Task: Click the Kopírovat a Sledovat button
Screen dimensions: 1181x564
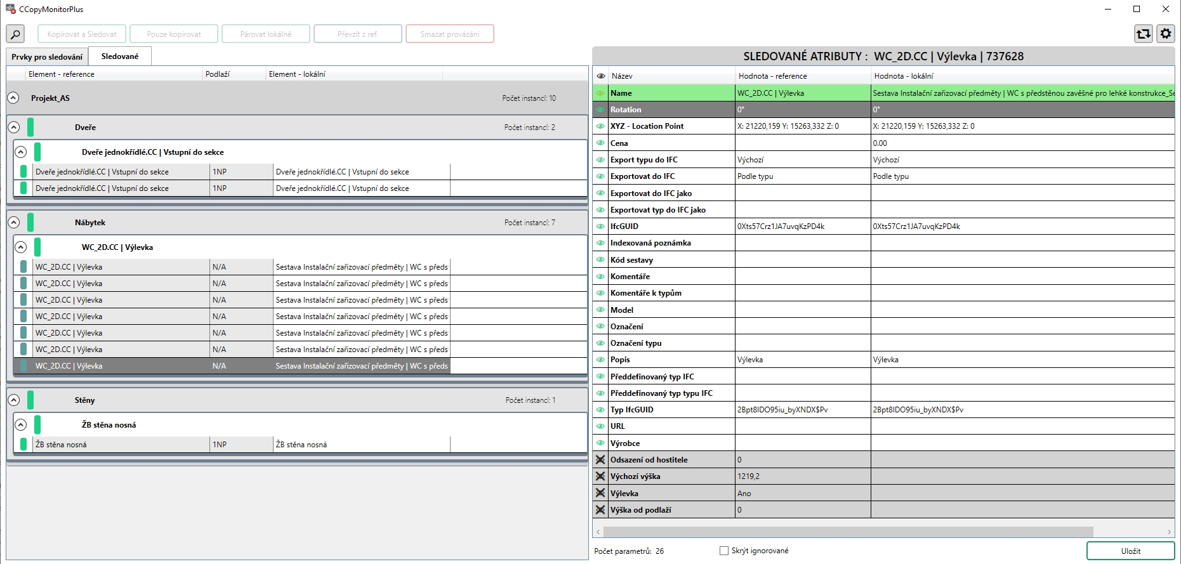Action: (82, 34)
